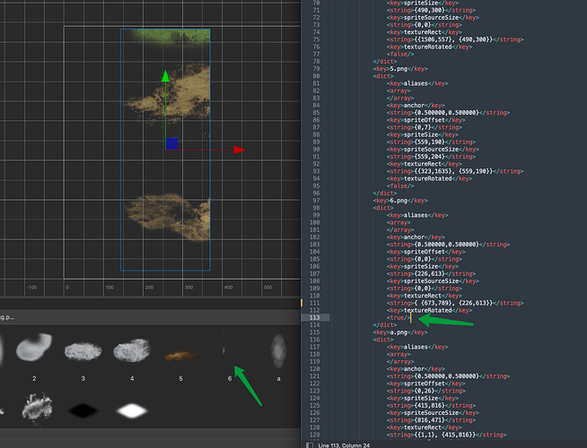Click the 'spriteSourceSize' key on line 108
587x448 pixels.
click(x=431, y=281)
